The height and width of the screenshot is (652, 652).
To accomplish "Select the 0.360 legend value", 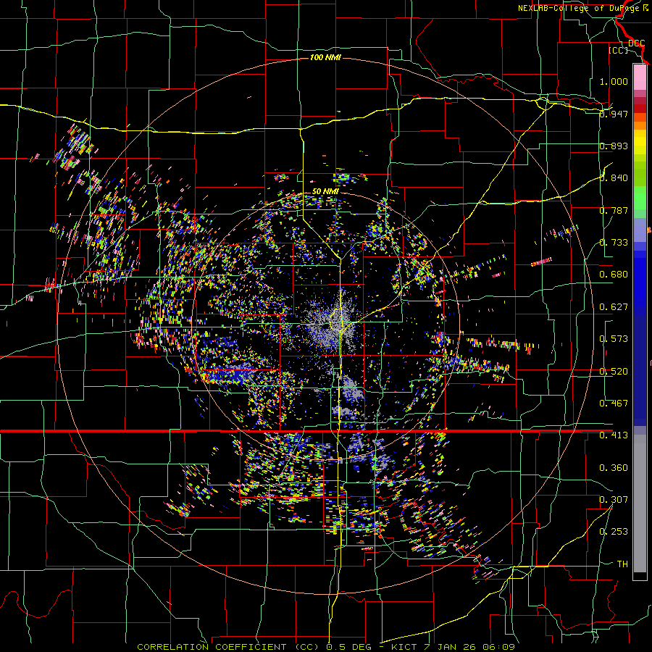I will click(614, 468).
